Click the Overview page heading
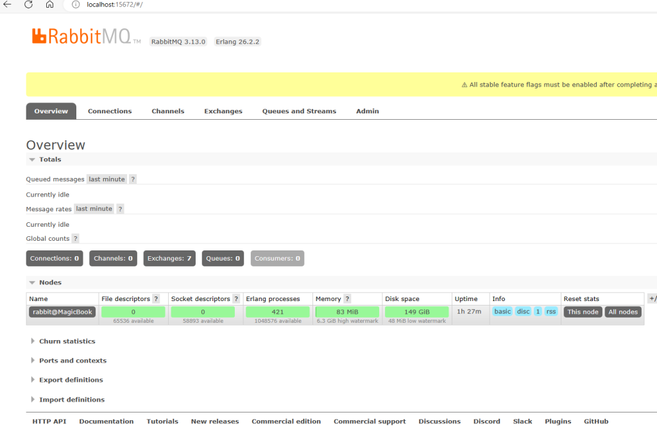 [56, 145]
